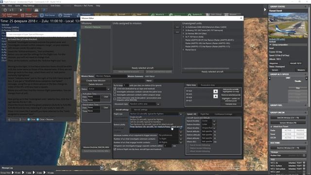Toggle investigate contacts within weapon range checkbox
311x175 pixels.
(115, 95)
